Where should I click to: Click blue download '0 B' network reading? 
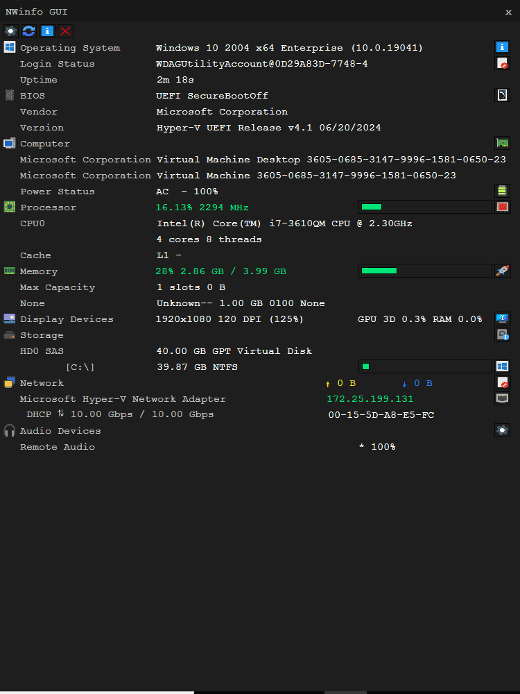pyautogui.click(x=417, y=383)
